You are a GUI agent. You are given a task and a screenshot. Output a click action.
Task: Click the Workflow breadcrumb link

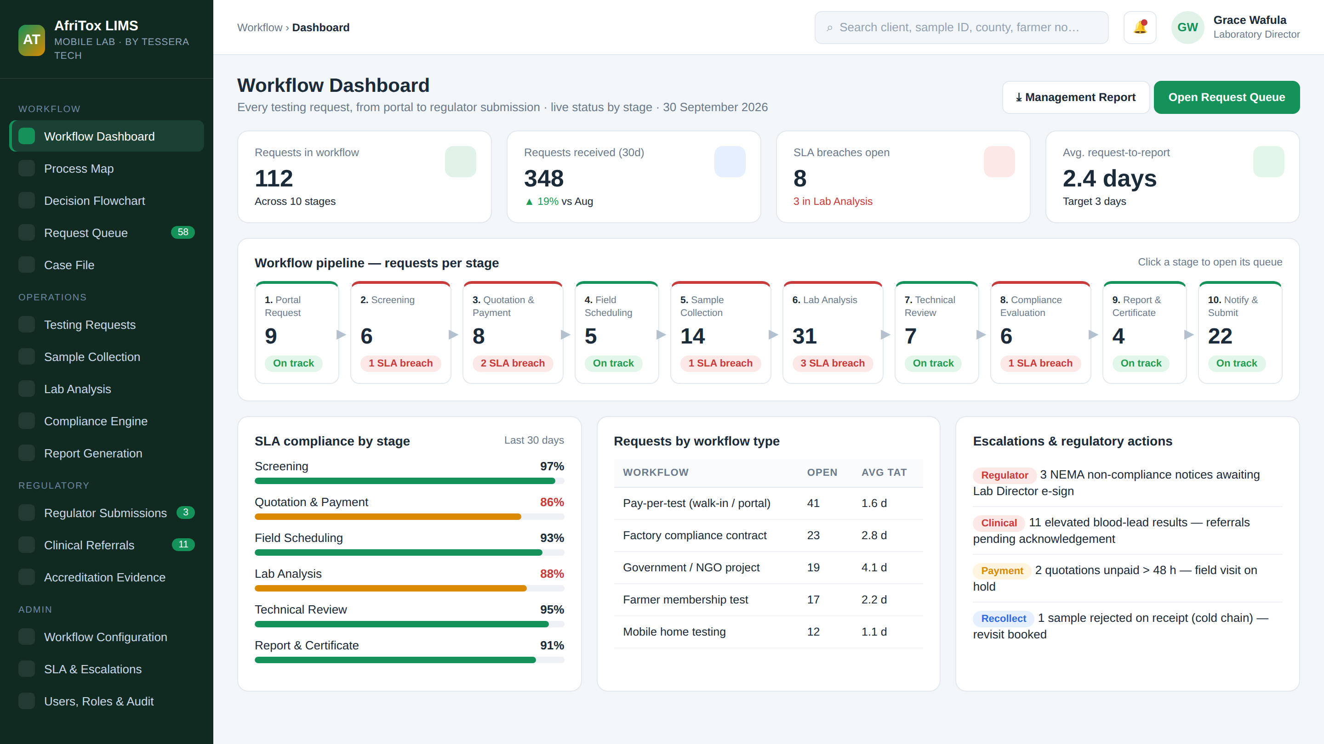[x=260, y=28]
